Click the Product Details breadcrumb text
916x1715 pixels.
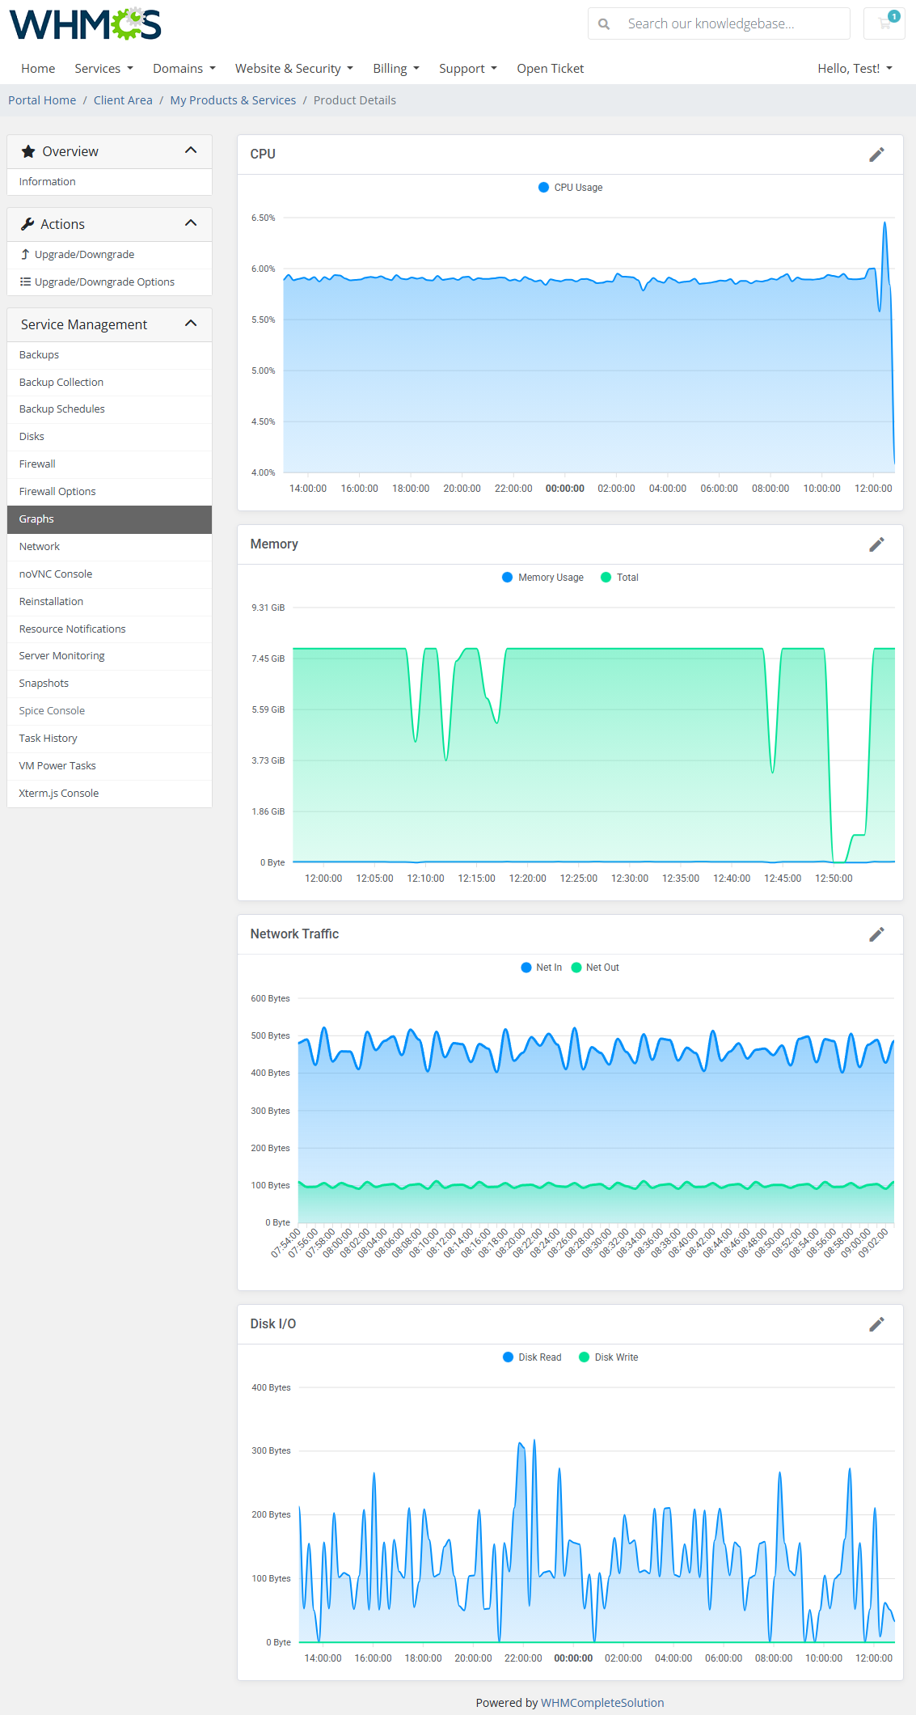pyautogui.click(x=355, y=100)
